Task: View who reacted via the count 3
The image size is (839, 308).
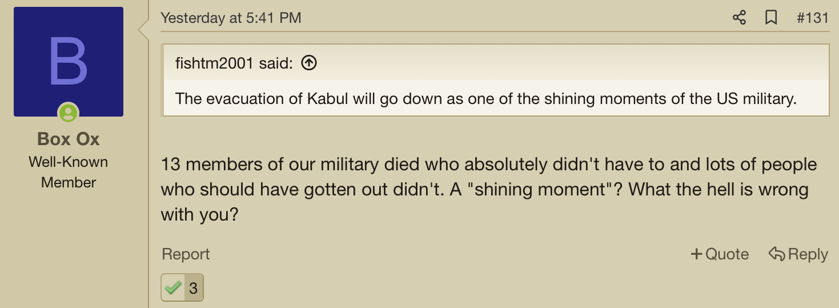Action: (x=193, y=289)
